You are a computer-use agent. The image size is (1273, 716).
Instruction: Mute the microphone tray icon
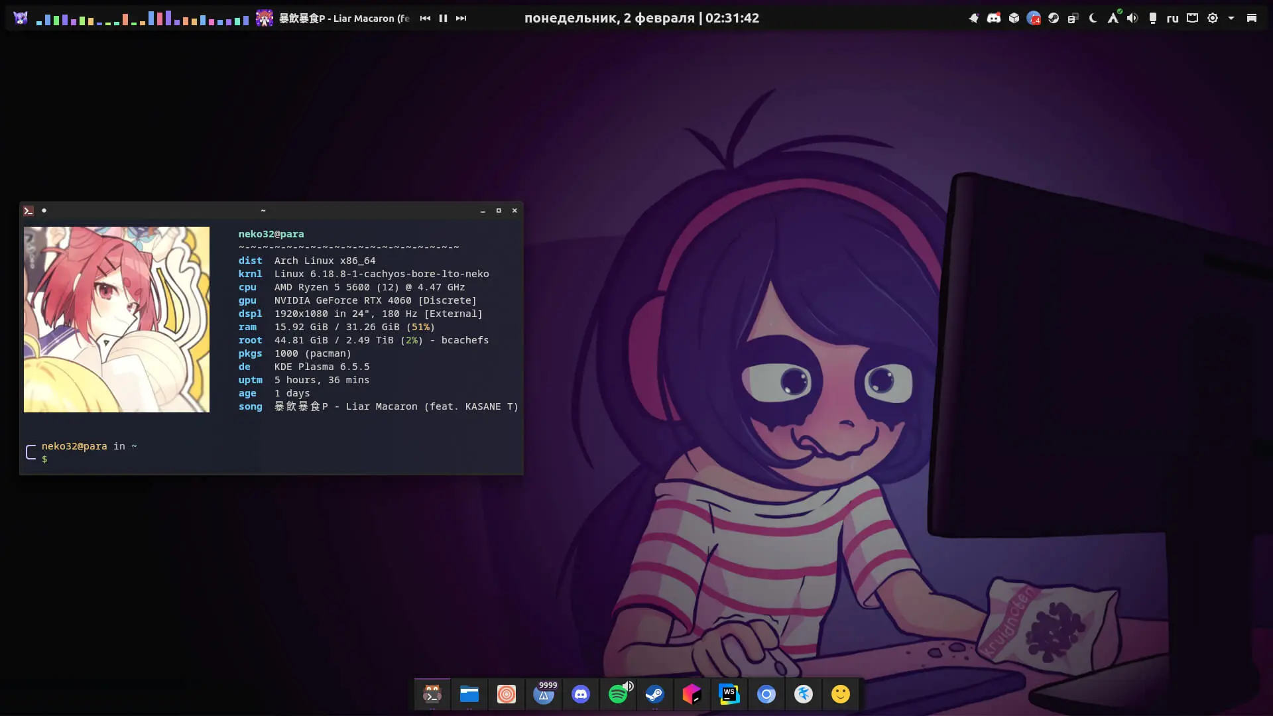click(x=1152, y=18)
